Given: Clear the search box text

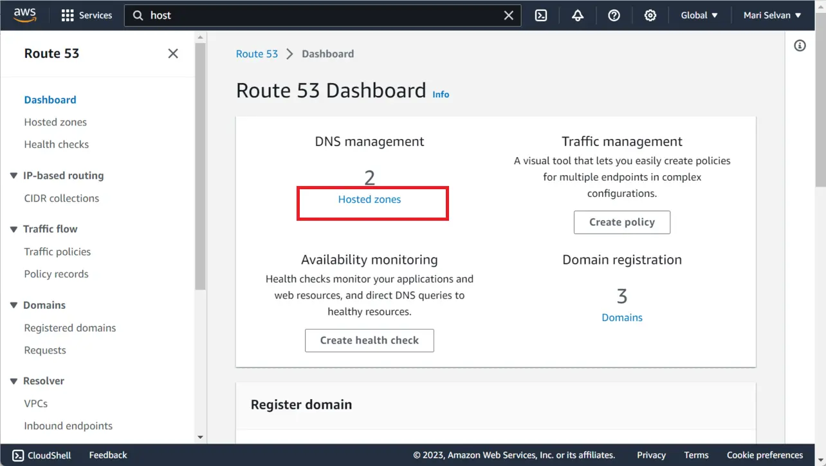Looking at the screenshot, I should point(508,15).
